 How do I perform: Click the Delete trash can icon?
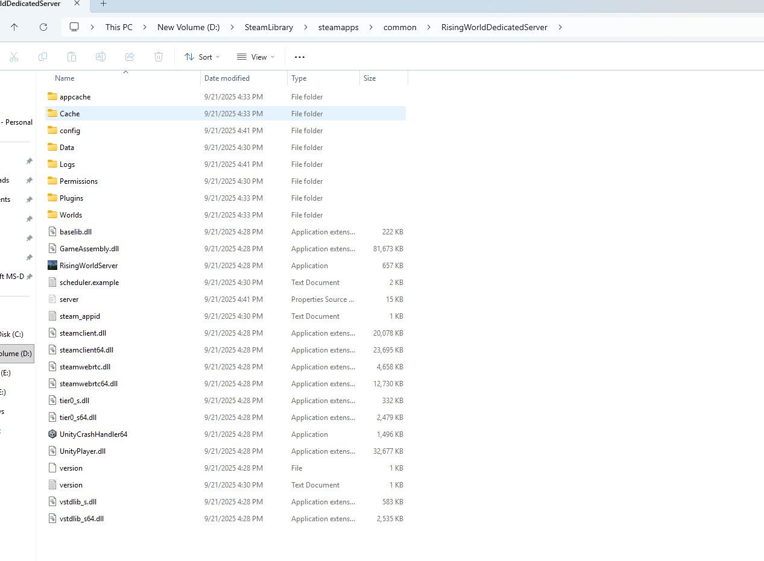click(x=159, y=57)
